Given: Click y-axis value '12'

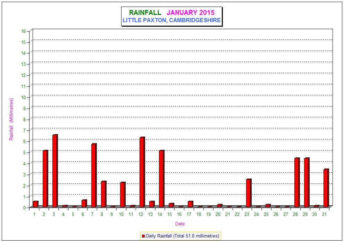Looking at the screenshot, I should click(24, 75).
